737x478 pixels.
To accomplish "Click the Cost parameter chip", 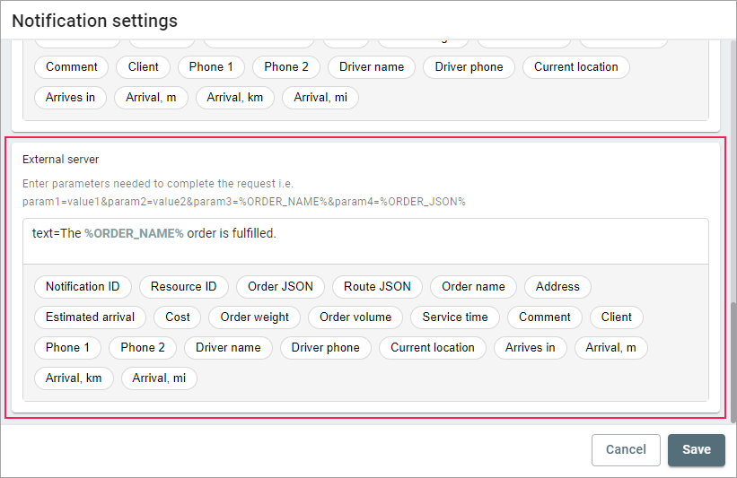I will (x=178, y=317).
